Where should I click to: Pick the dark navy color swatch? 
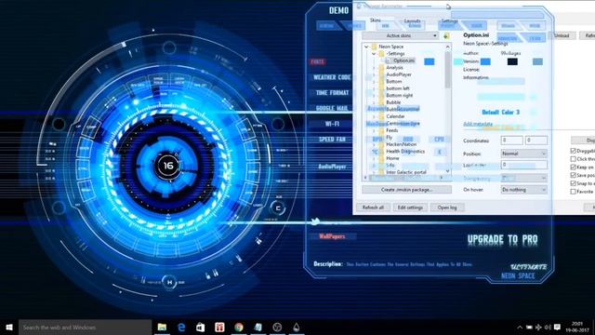(x=512, y=61)
